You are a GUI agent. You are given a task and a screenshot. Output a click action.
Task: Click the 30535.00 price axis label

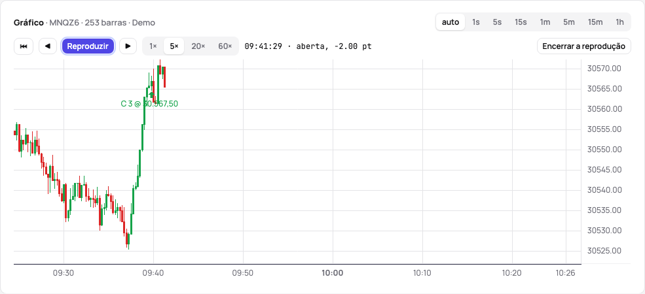click(x=604, y=210)
